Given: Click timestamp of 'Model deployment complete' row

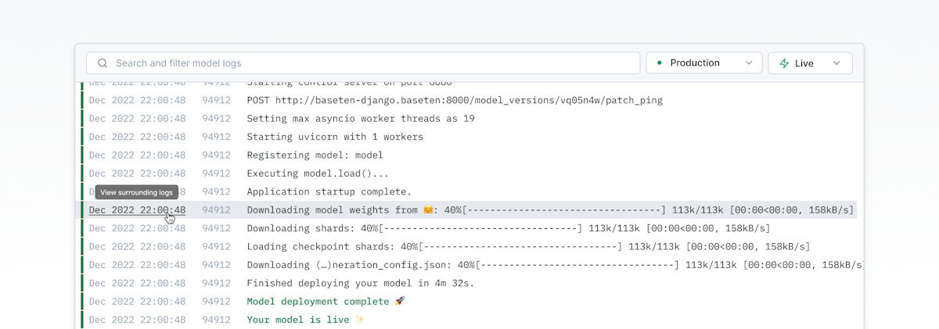Looking at the screenshot, I should tap(137, 302).
